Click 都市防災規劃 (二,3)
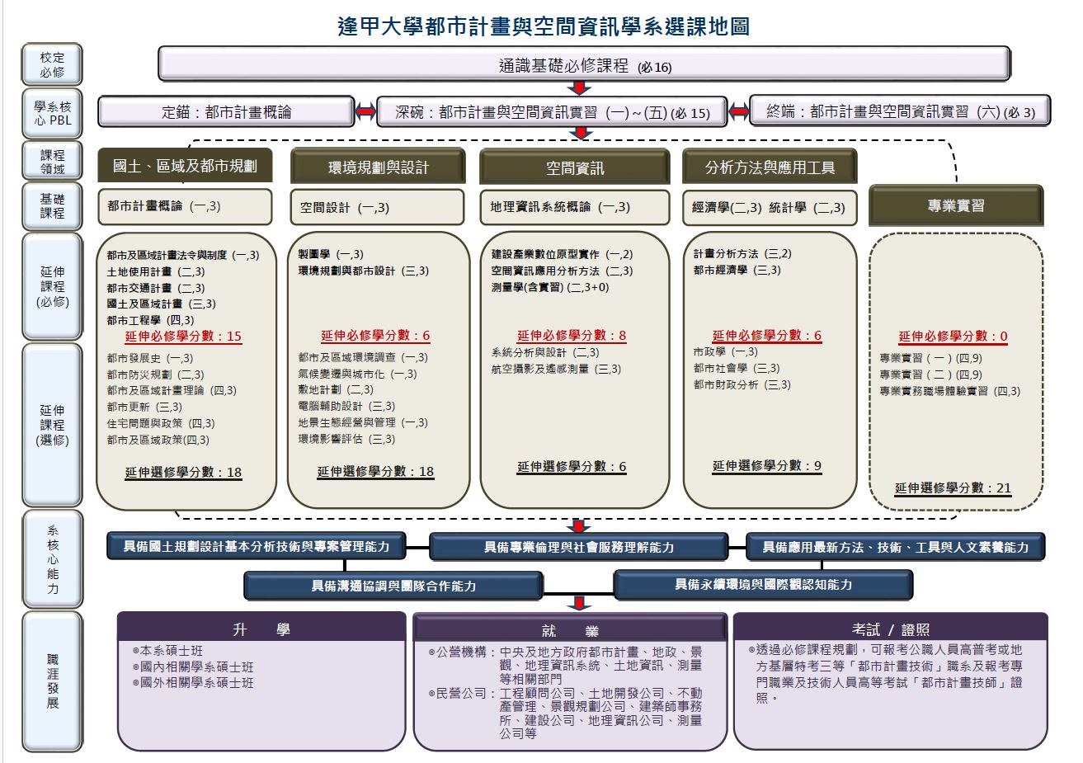The height and width of the screenshot is (763, 1083). click(x=156, y=374)
